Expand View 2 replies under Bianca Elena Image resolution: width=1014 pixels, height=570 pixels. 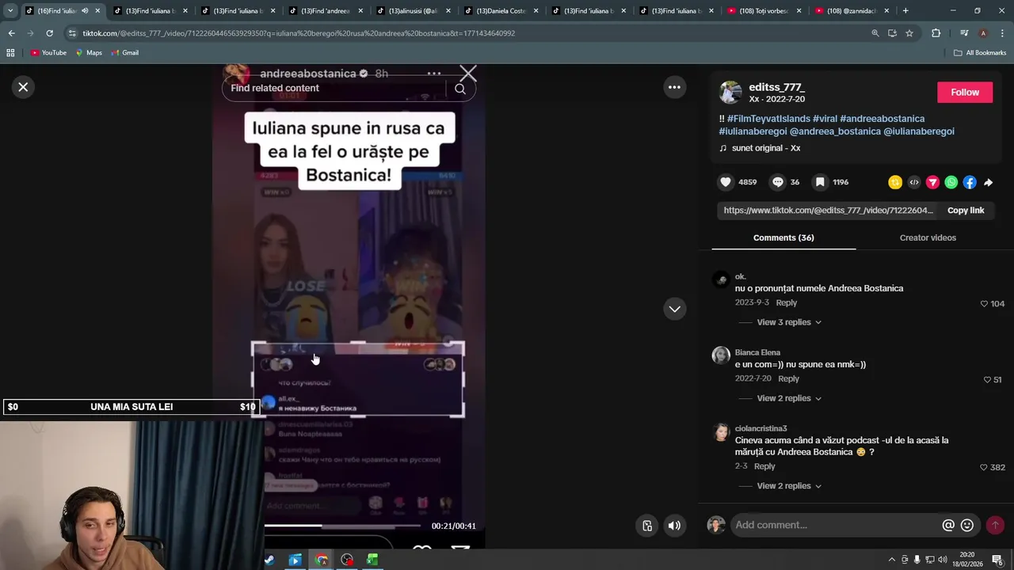(x=789, y=398)
